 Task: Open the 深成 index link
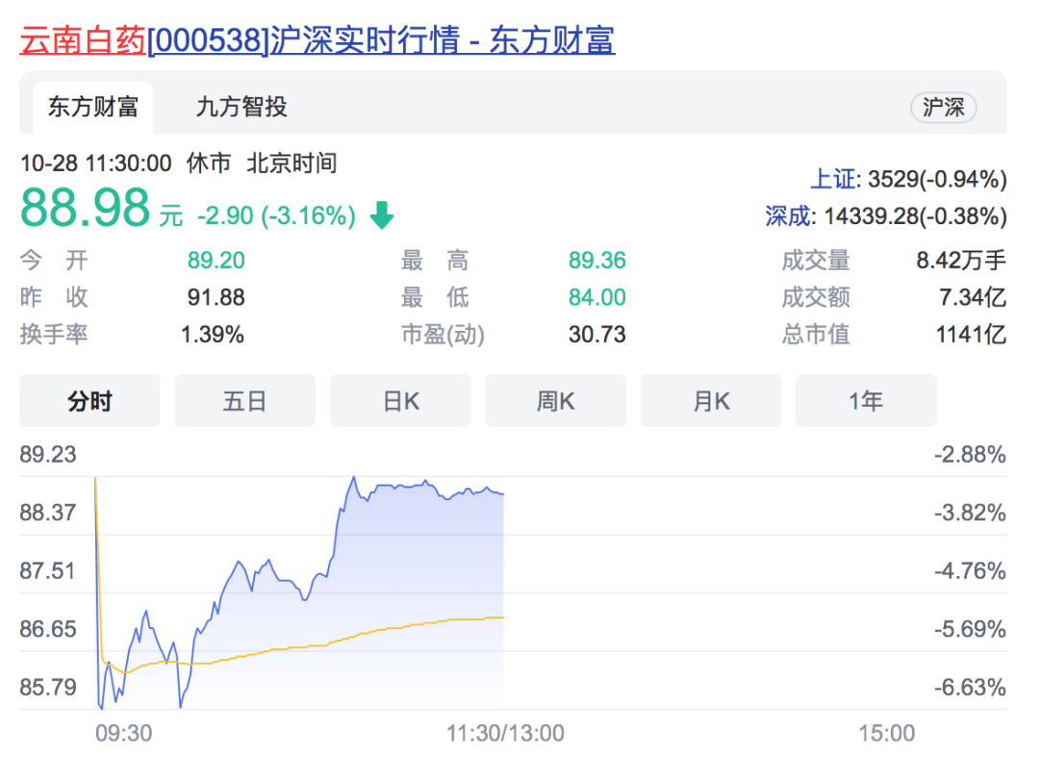[x=788, y=215]
